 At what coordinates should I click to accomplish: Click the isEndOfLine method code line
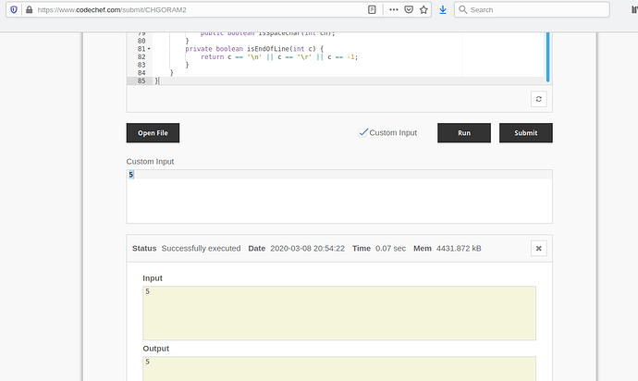coord(254,49)
